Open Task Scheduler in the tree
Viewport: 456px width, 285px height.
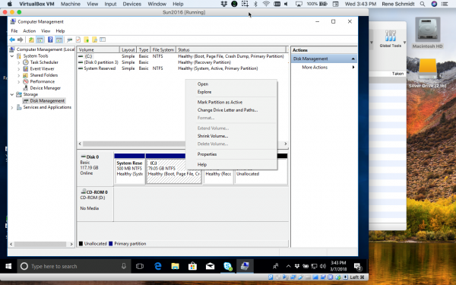[44, 62]
